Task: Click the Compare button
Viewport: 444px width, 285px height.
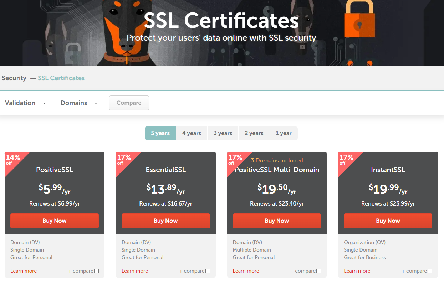Action: pos(129,103)
